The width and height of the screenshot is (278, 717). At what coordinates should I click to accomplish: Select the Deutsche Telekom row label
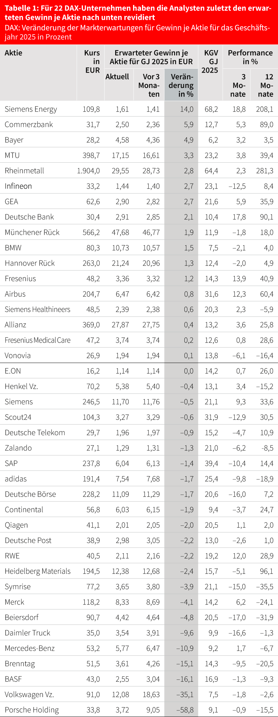coord(35,433)
